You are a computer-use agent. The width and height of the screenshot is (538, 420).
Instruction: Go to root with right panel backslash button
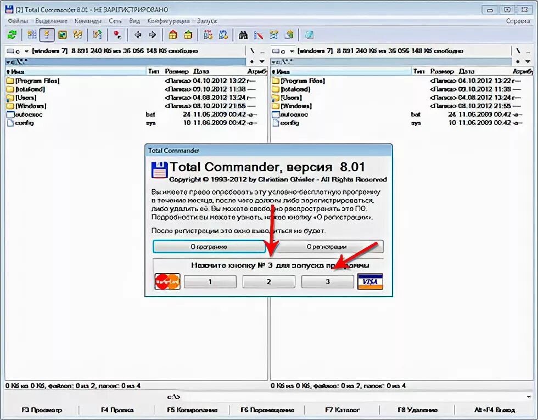click(518, 51)
